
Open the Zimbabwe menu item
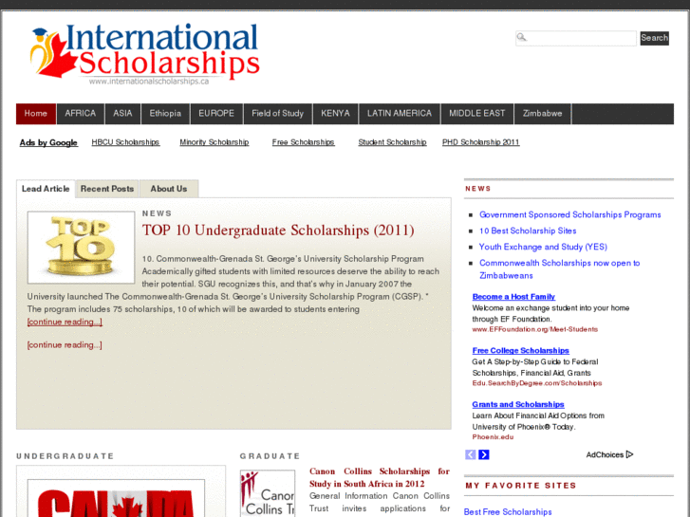click(542, 114)
